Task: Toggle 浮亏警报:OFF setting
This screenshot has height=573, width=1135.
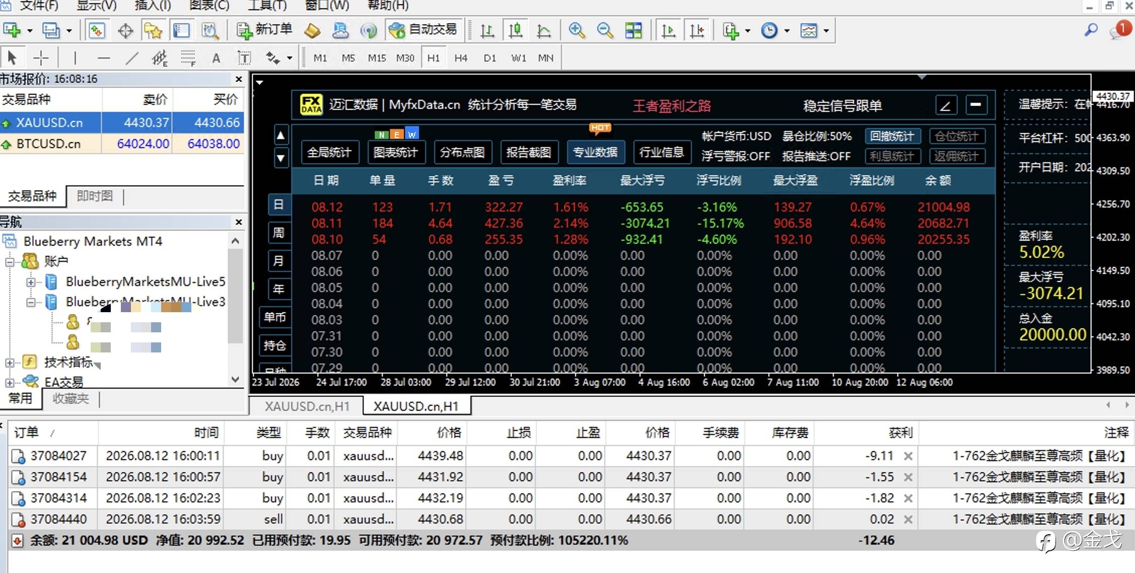Action: coord(736,157)
